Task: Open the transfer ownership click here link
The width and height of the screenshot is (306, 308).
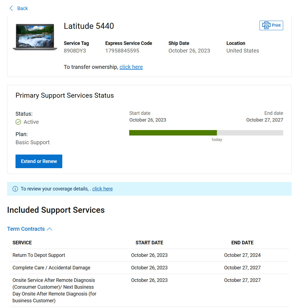Action: pyautogui.click(x=131, y=67)
